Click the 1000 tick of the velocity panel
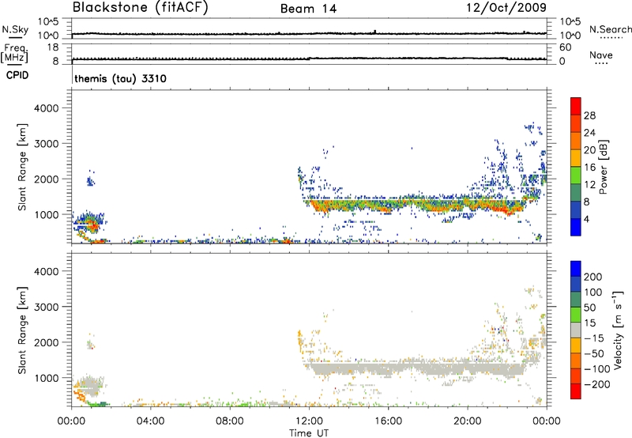The height and width of the screenshot is (438, 632). [x=47, y=377]
